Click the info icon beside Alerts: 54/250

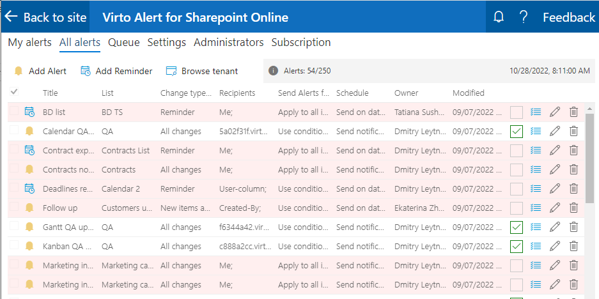pyautogui.click(x=273, y=71)
